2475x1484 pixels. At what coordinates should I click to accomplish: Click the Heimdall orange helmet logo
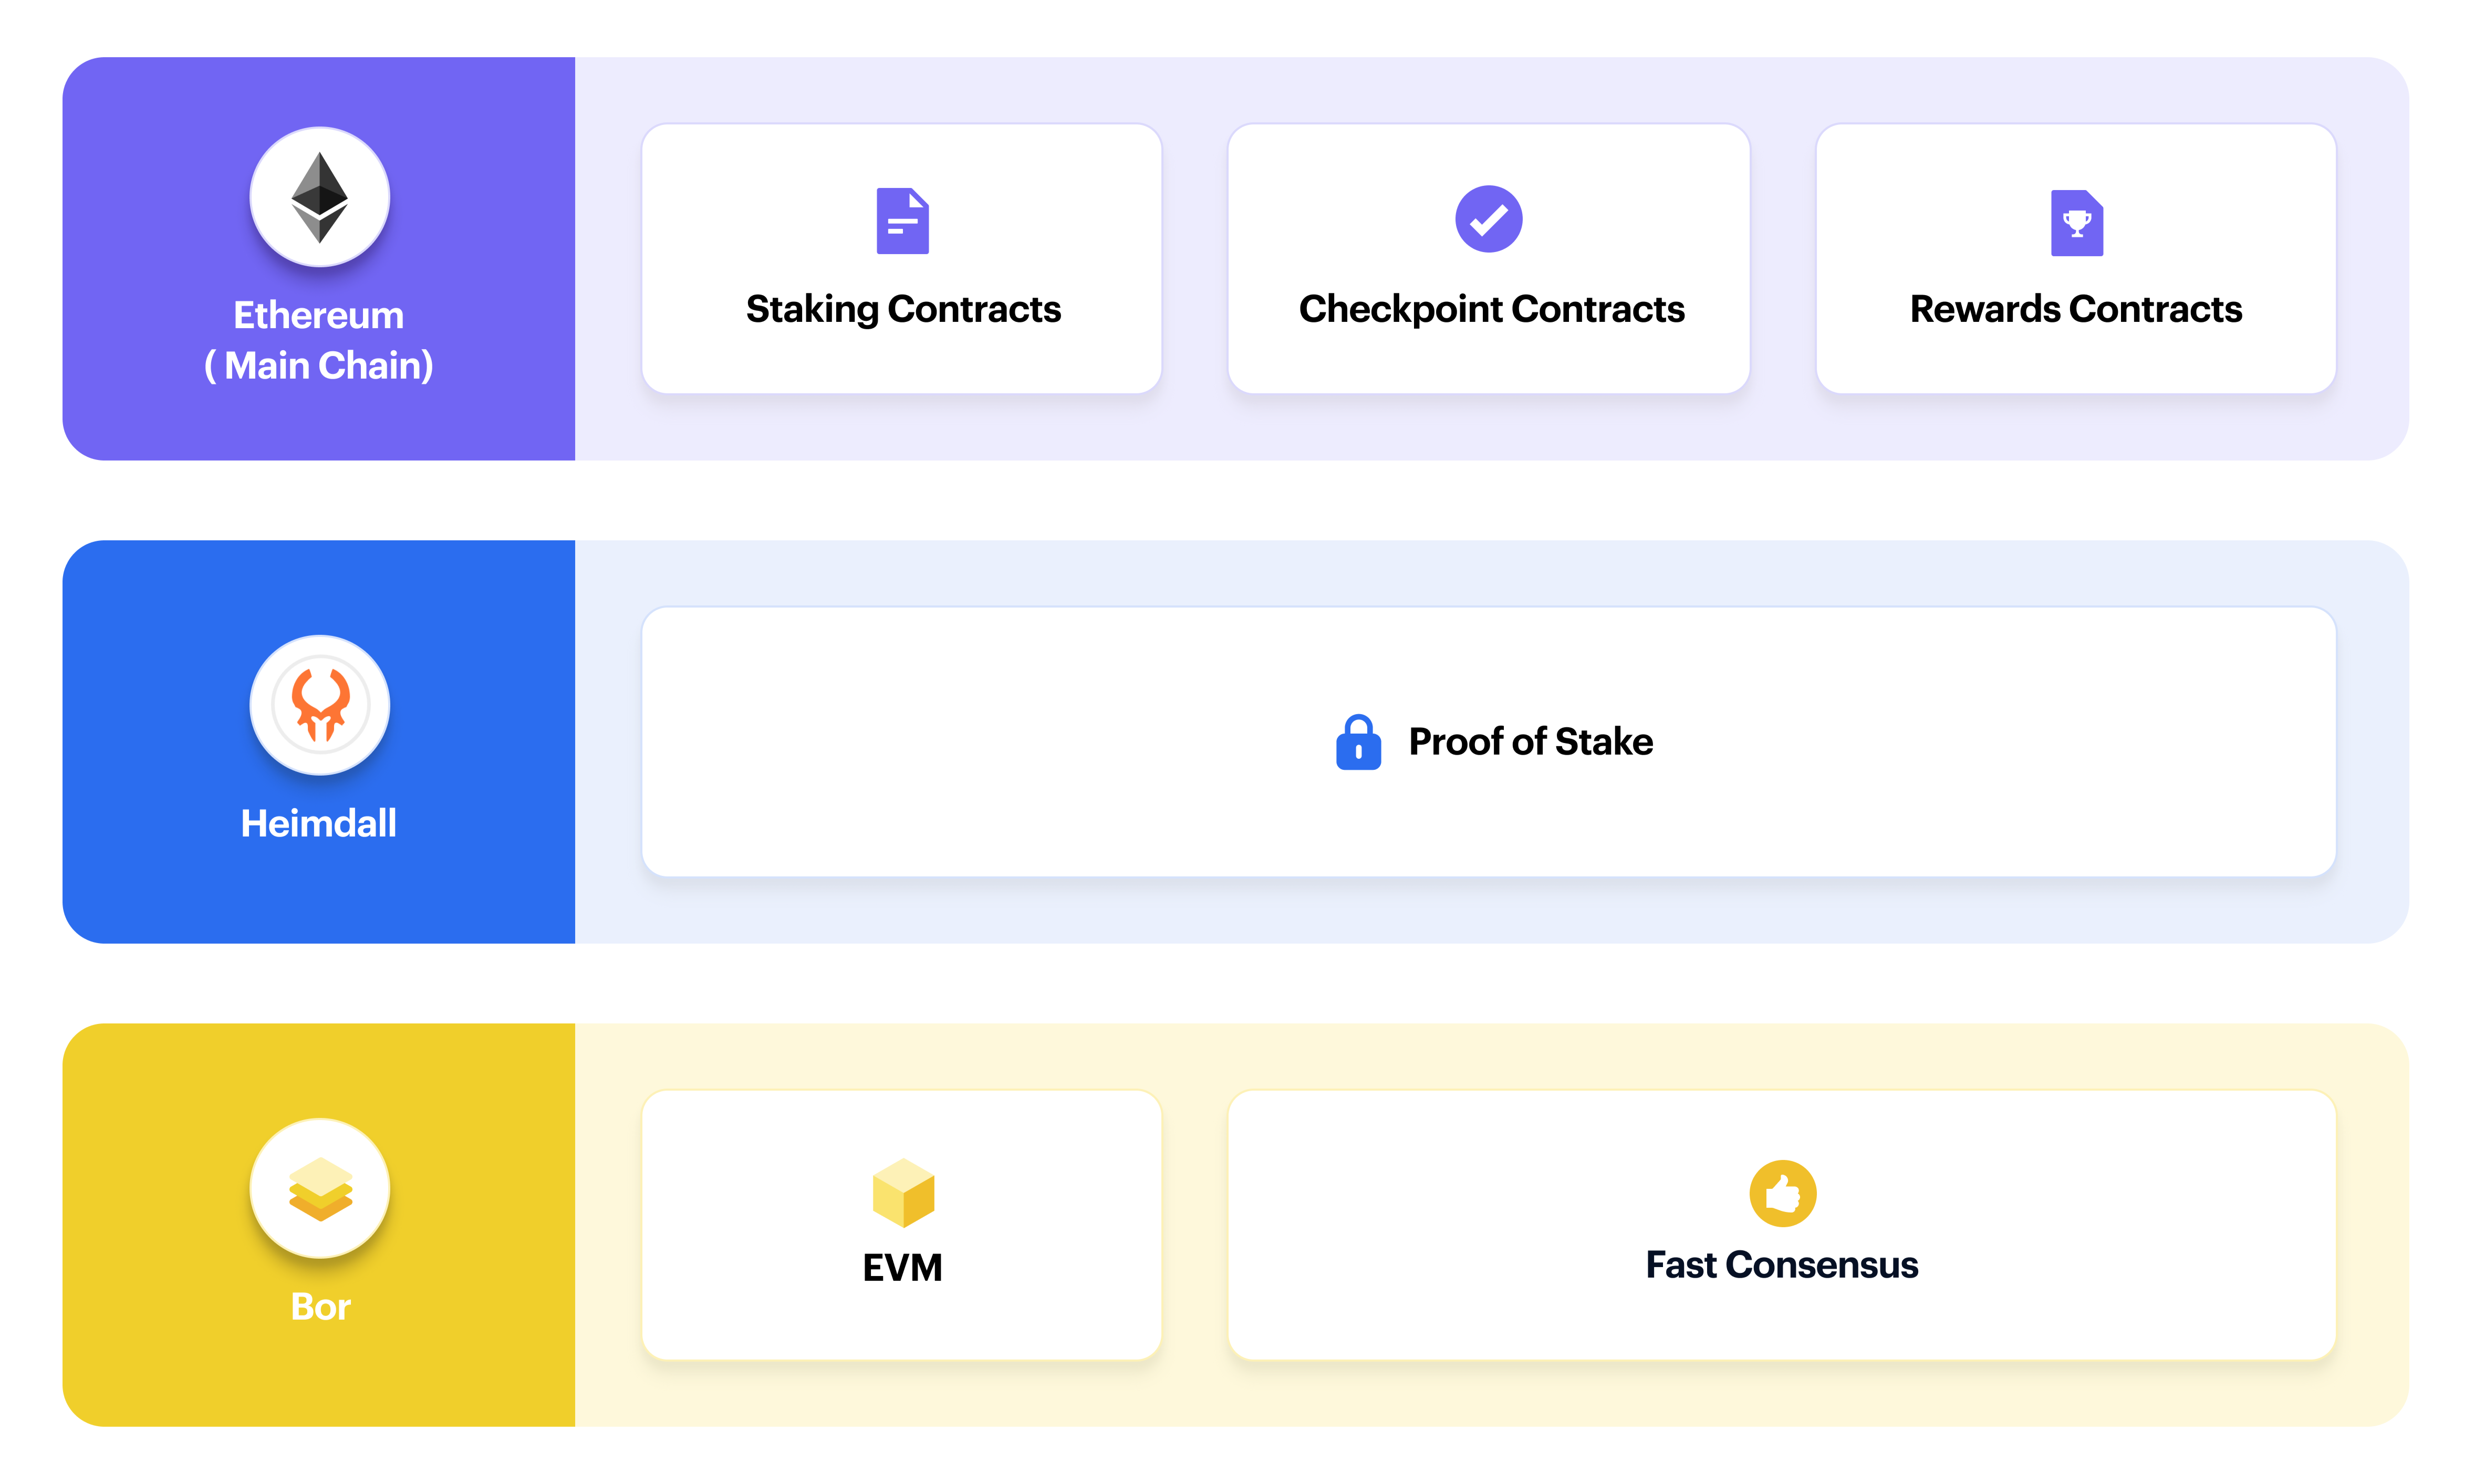[319, 705]
